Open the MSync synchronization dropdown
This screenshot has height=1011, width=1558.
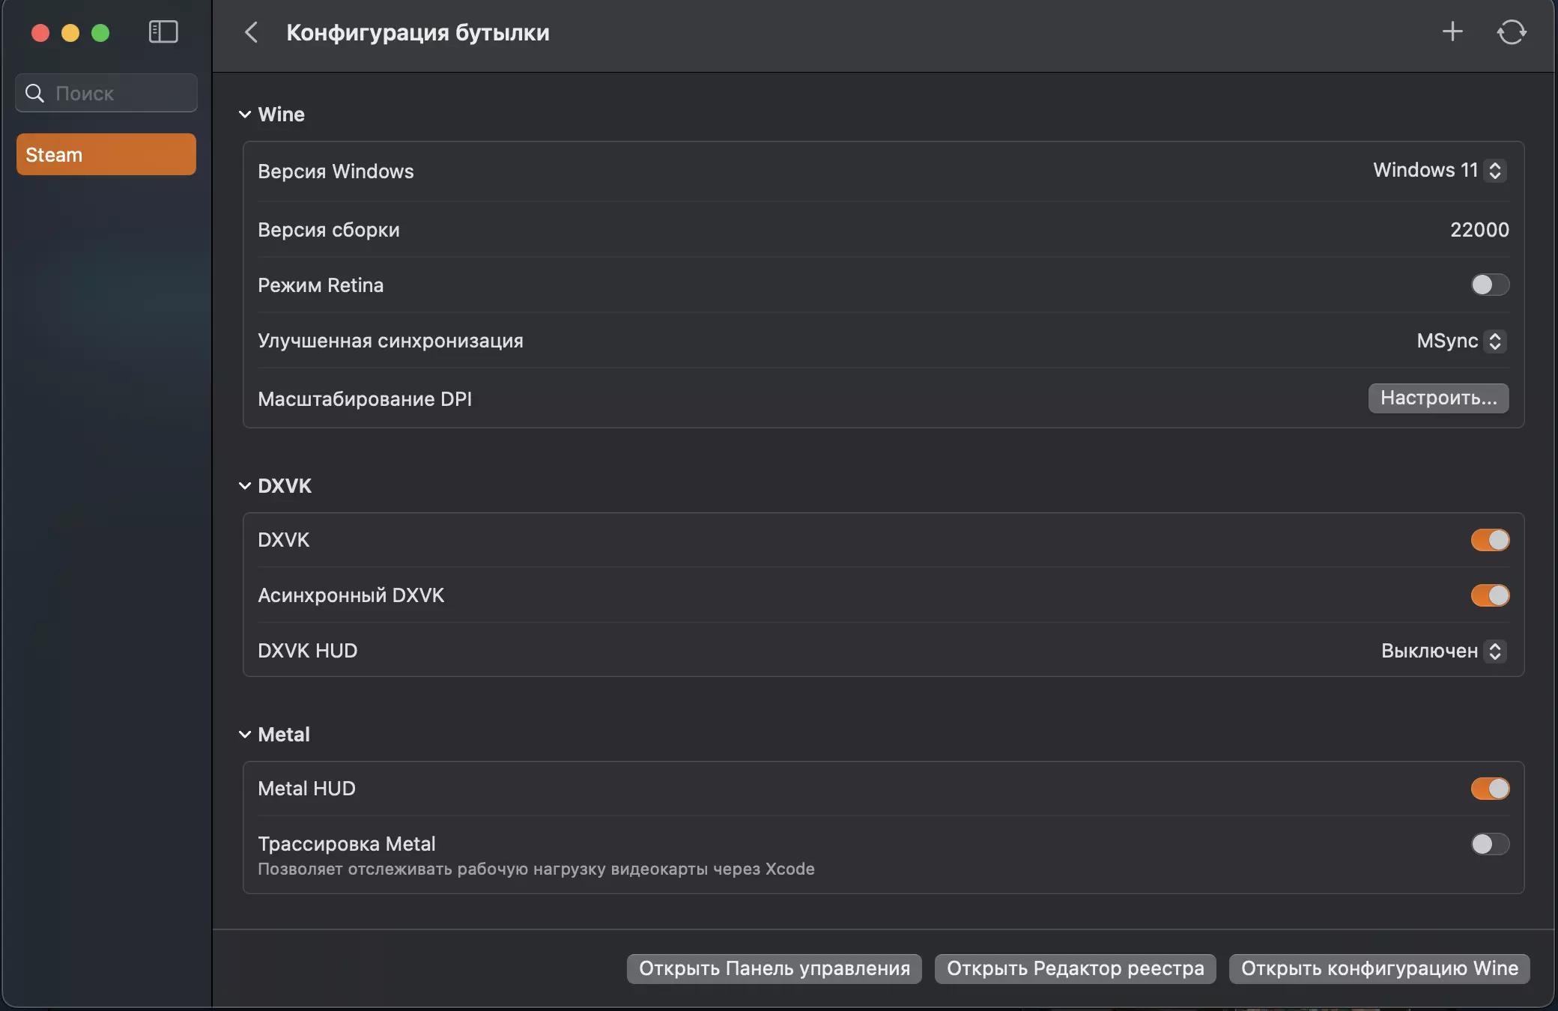coord(1460,341)
